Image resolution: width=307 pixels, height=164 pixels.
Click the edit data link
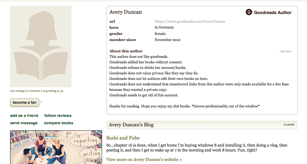click(286, 51)
